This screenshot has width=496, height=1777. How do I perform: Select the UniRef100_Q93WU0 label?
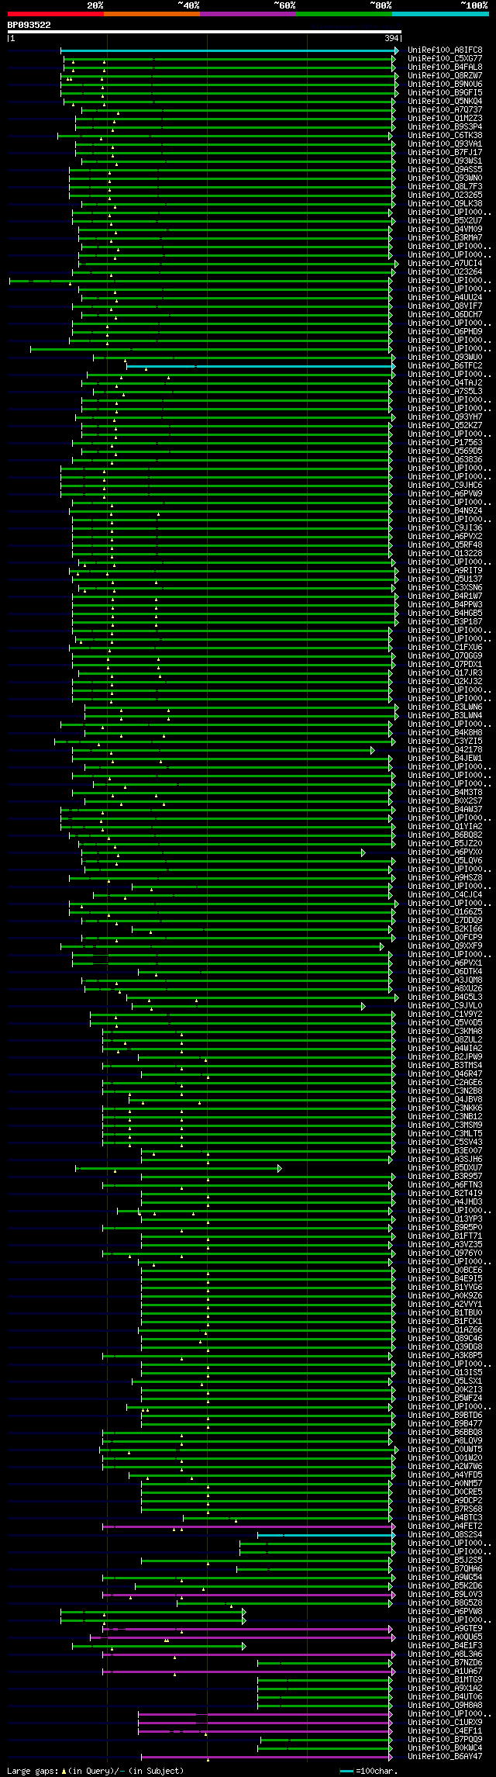445,358
